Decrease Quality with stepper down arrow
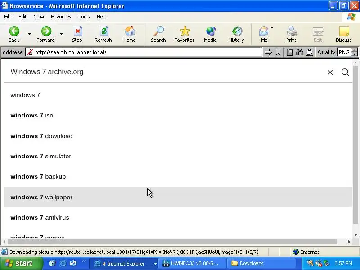Viewport: 360px width, 270px height. pyautogui.click(x=355, y=54)
